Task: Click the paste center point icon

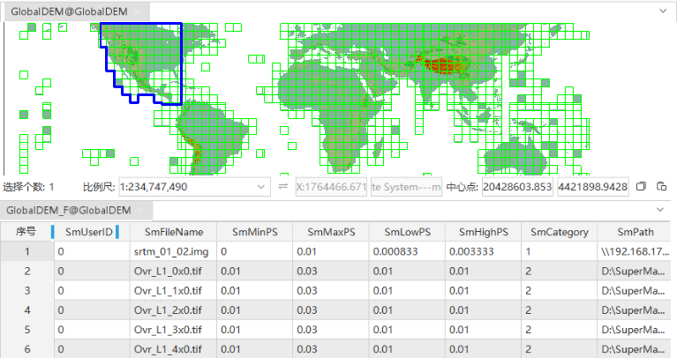Action: tap(661, 187)
